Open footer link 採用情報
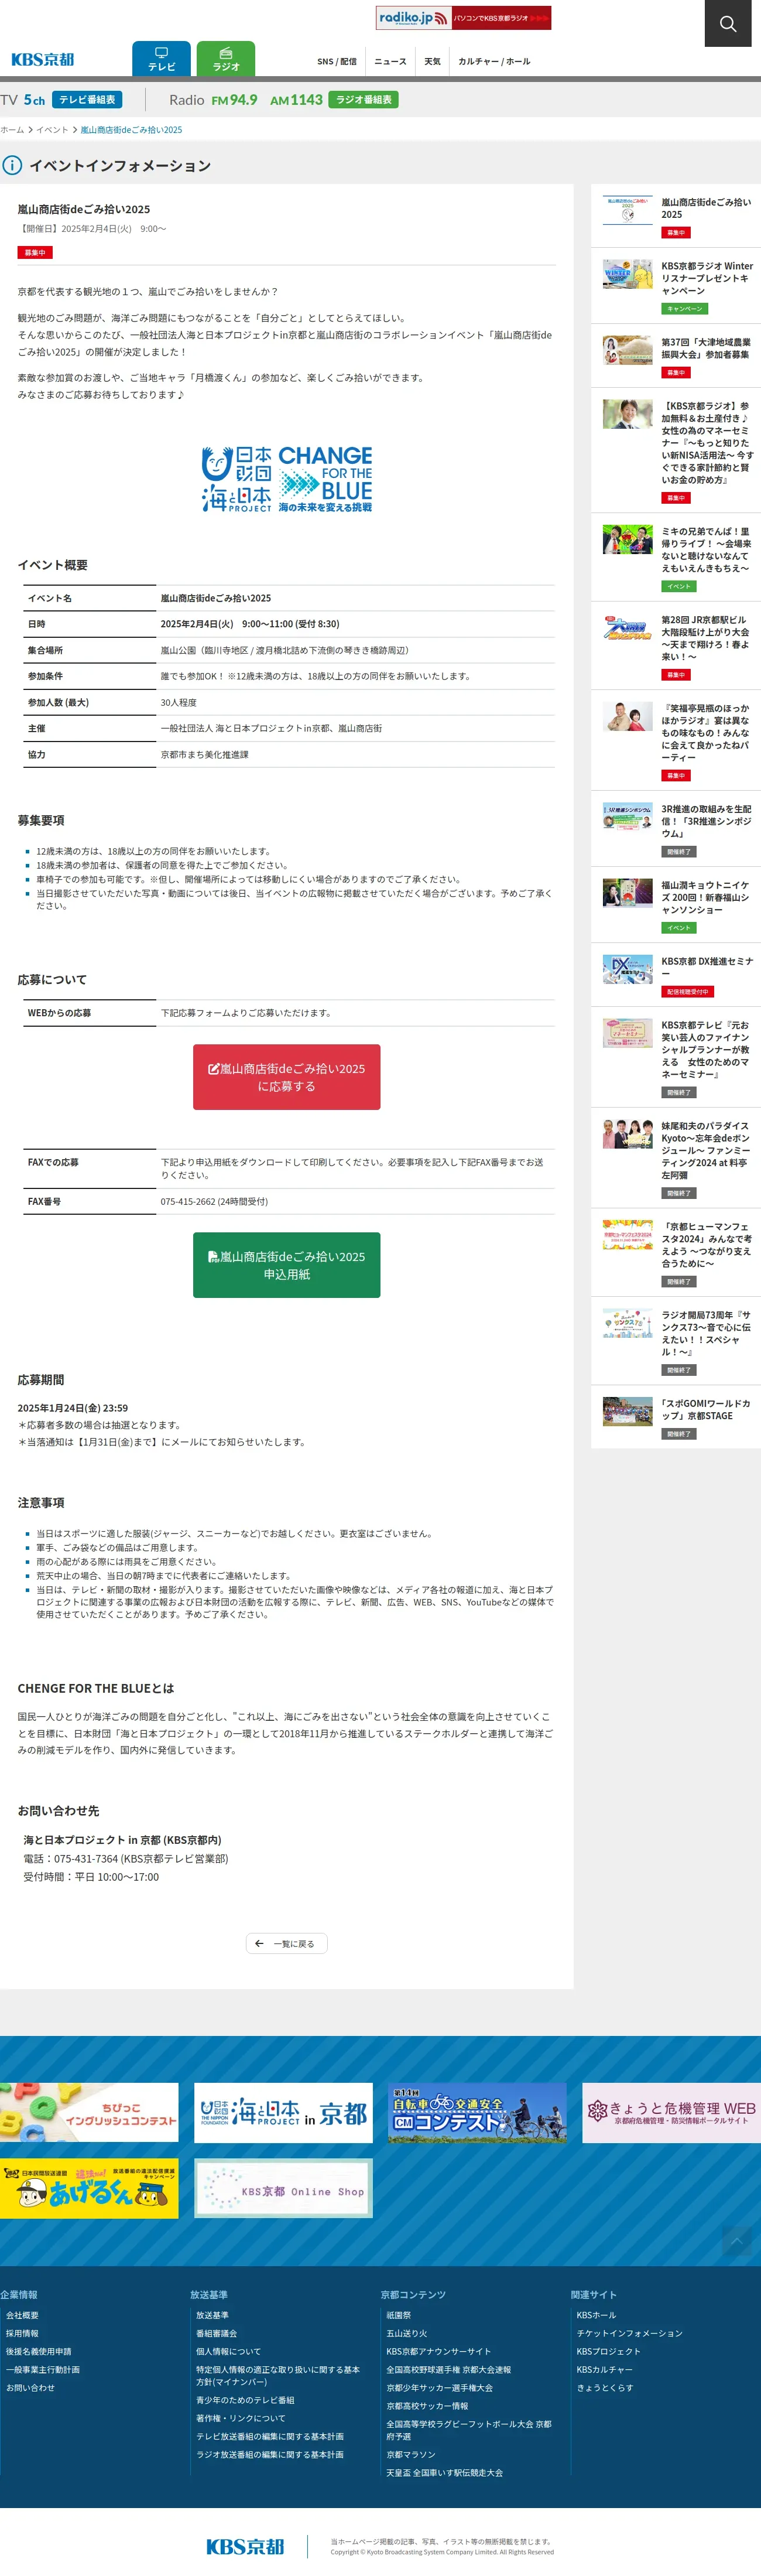This screenshot has width=761, height=2576. pyautogui.click(x=22, y=2333)
